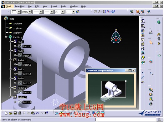Image resolution: width=164 pixels, height=122 pixels.
Task: Select the Line creation tool
Action: click(x=142, y=77)
